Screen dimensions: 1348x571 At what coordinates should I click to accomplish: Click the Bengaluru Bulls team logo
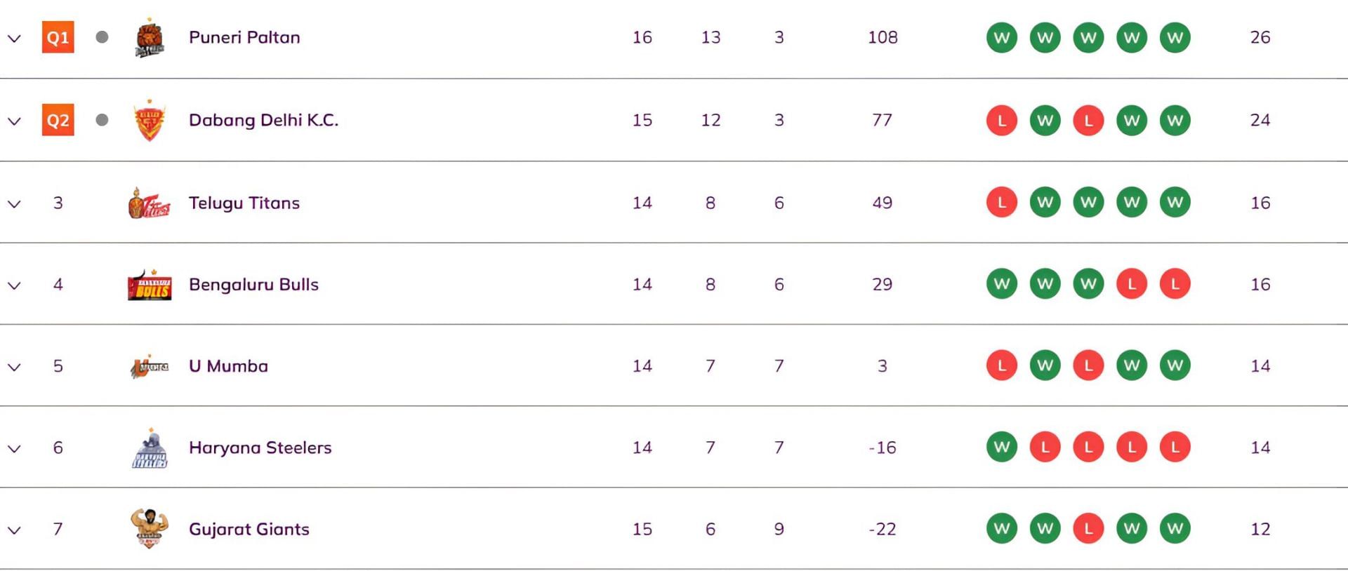[149, 285]
